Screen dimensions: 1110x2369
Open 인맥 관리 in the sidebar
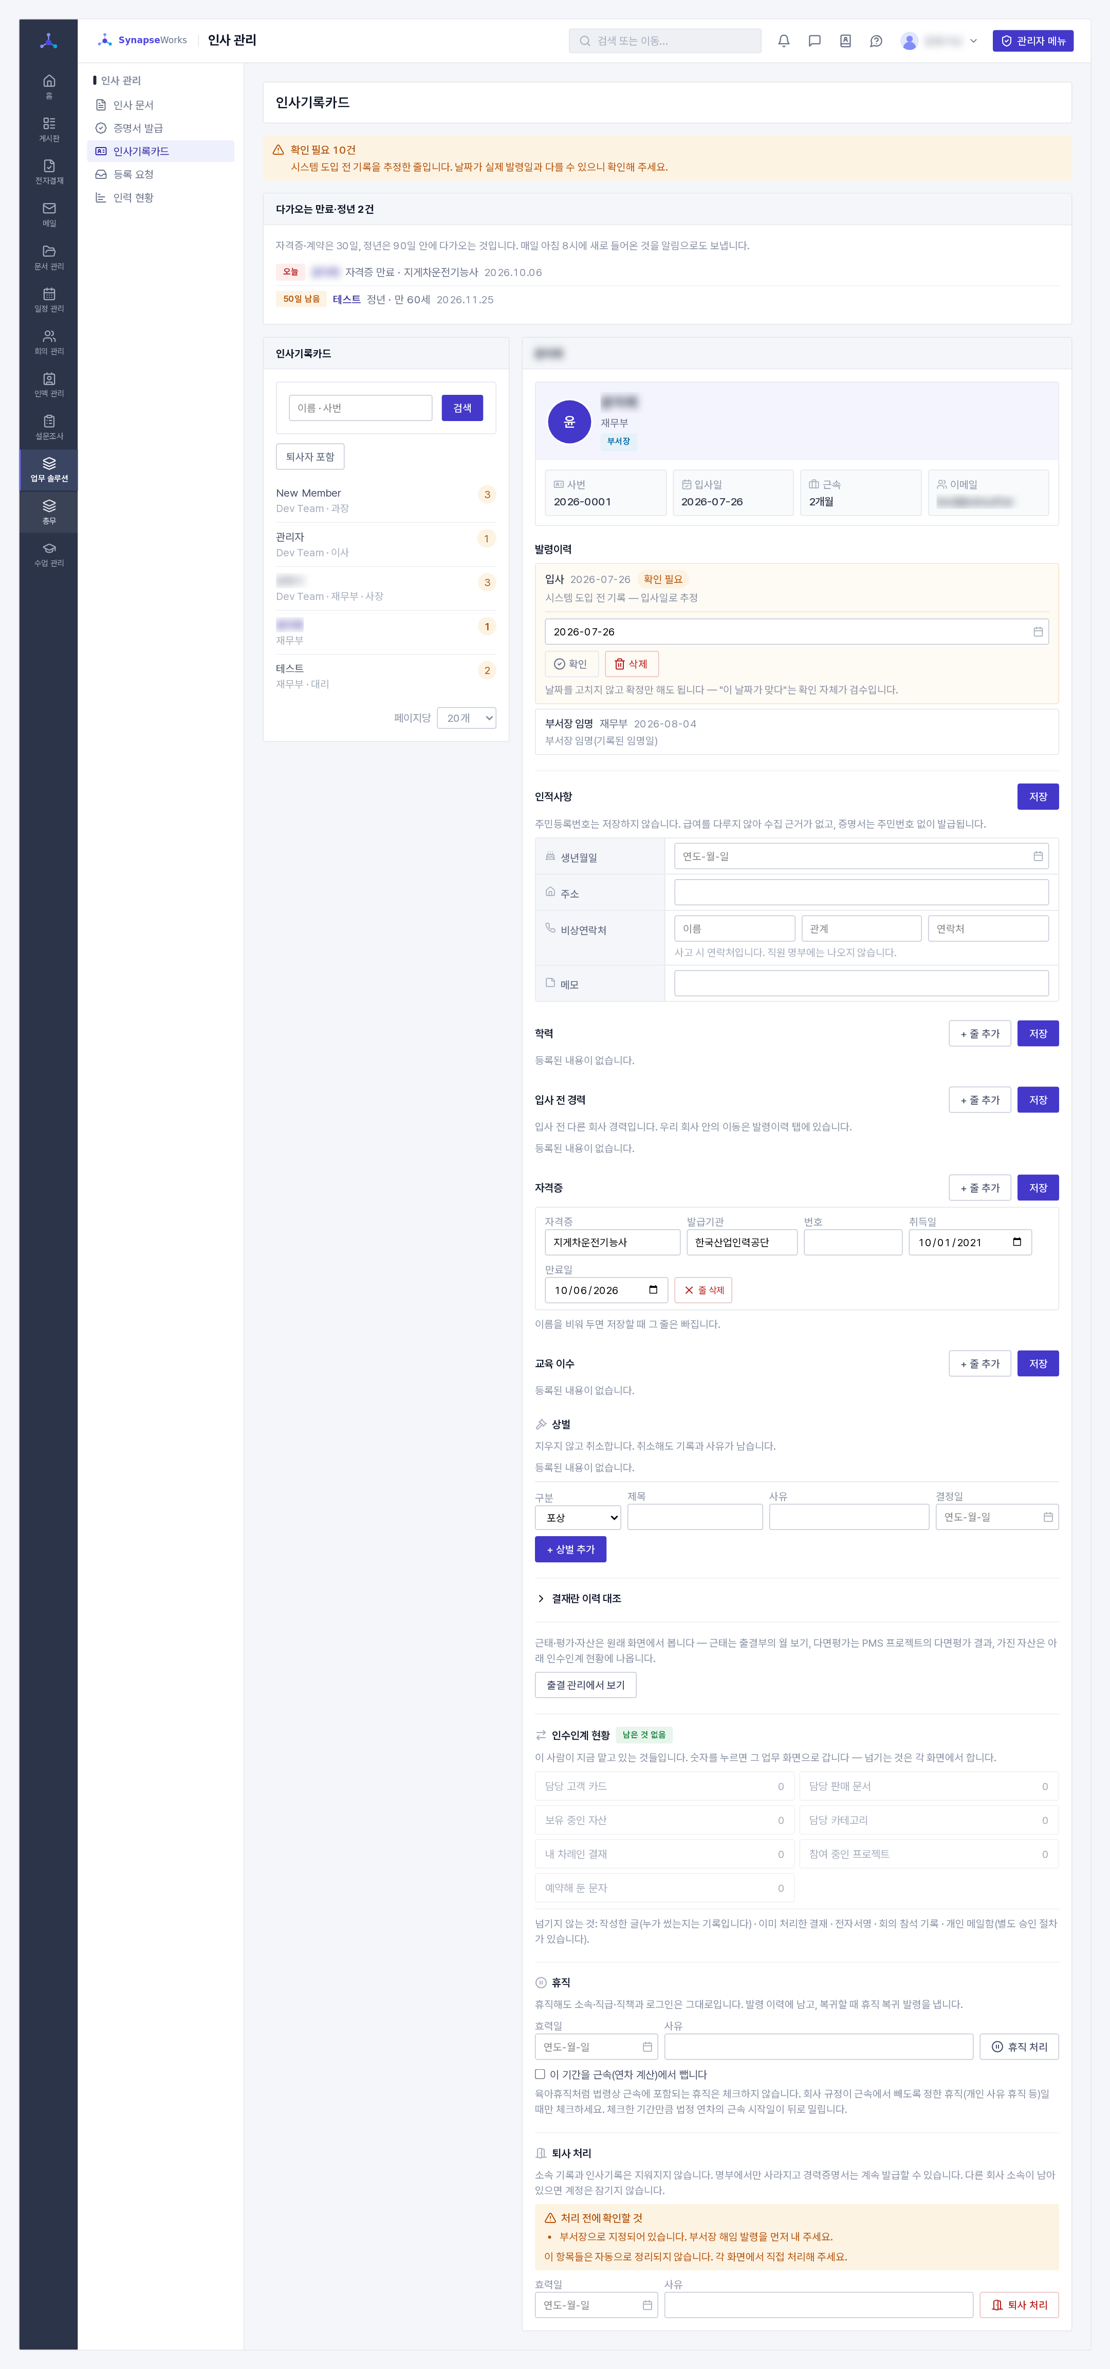pos(49,385)
